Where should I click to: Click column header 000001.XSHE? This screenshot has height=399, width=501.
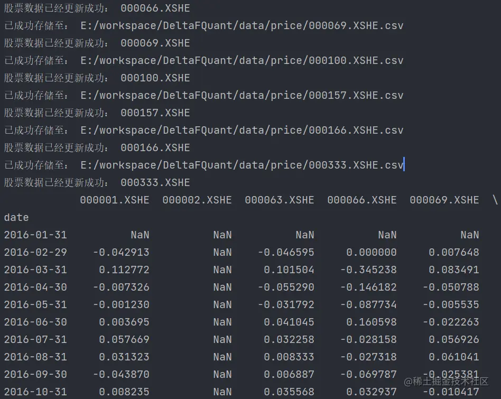(x=115, y=200)
